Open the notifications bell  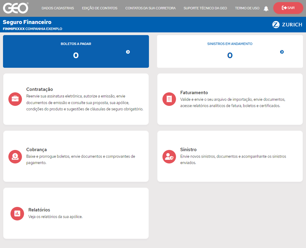266,9
